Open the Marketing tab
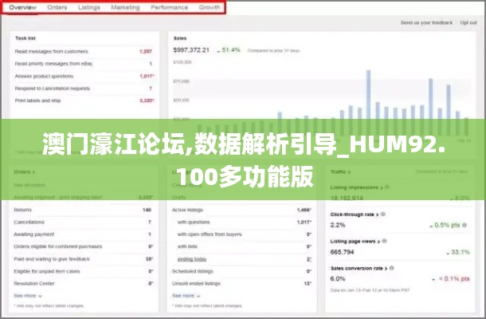Viewport: 486px width, 319px height. click(x=125, y=7)
